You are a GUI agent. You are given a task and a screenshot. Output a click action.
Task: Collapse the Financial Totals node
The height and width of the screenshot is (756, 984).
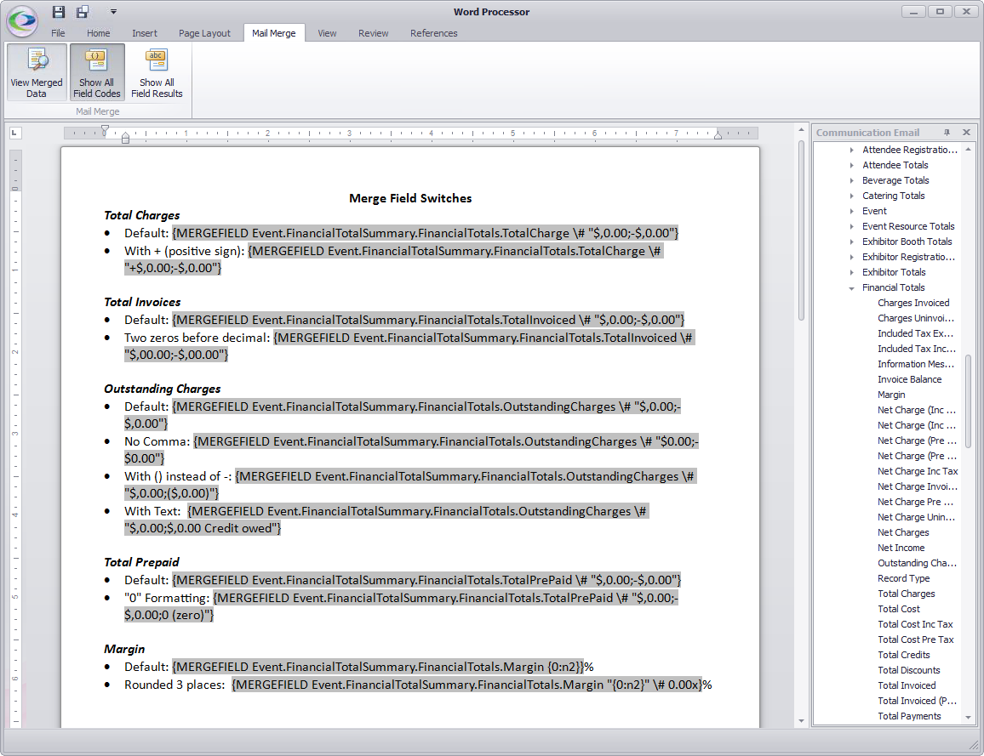[x=851, y=287]
